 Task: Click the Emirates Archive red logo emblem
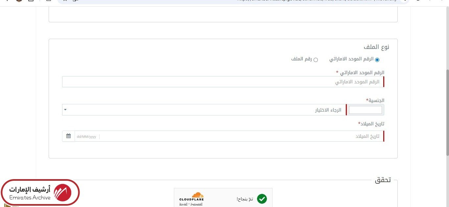point(62,193)
